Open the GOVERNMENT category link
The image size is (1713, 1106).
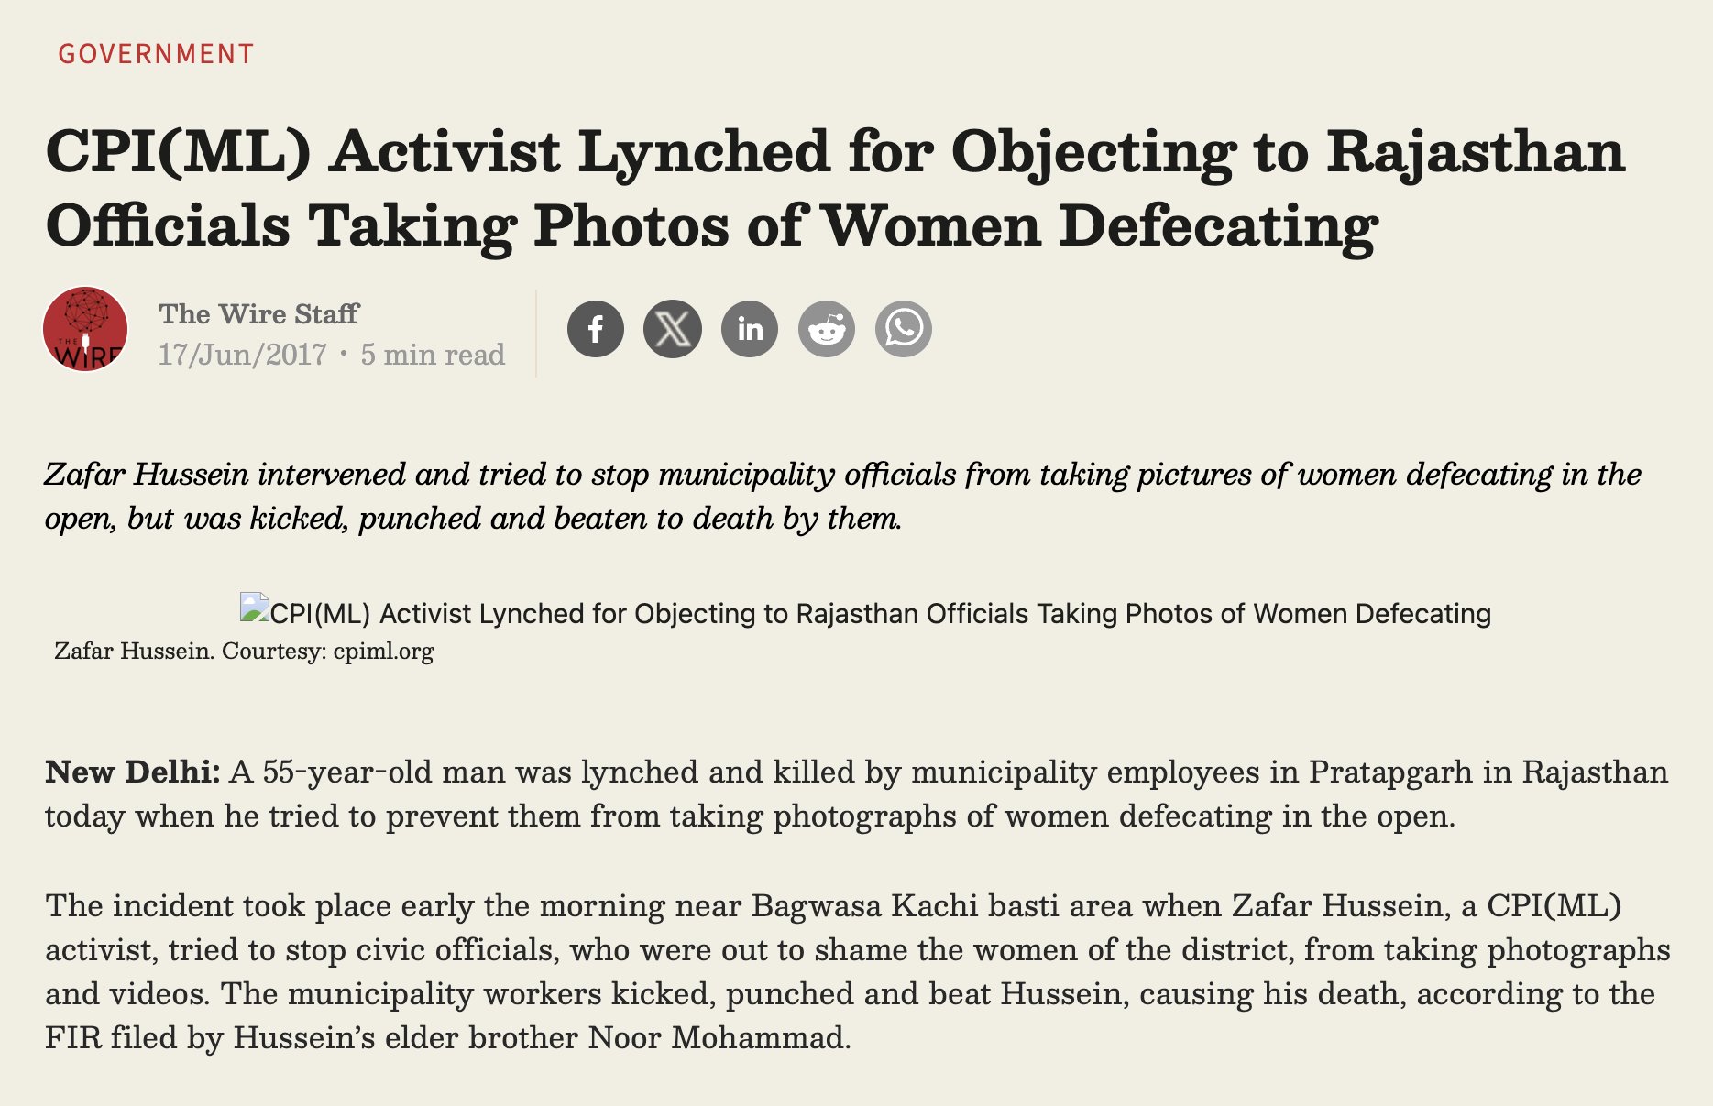(x=156, y=54)
